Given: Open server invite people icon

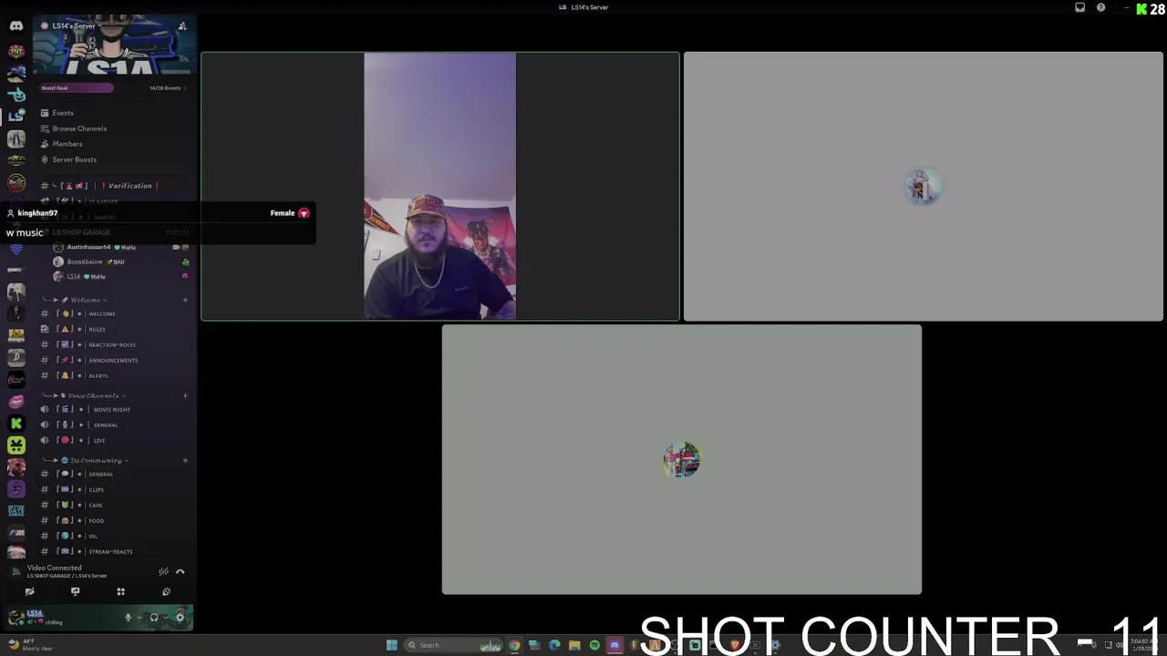Looking at the screenshot, I should (x=182, y=26).
